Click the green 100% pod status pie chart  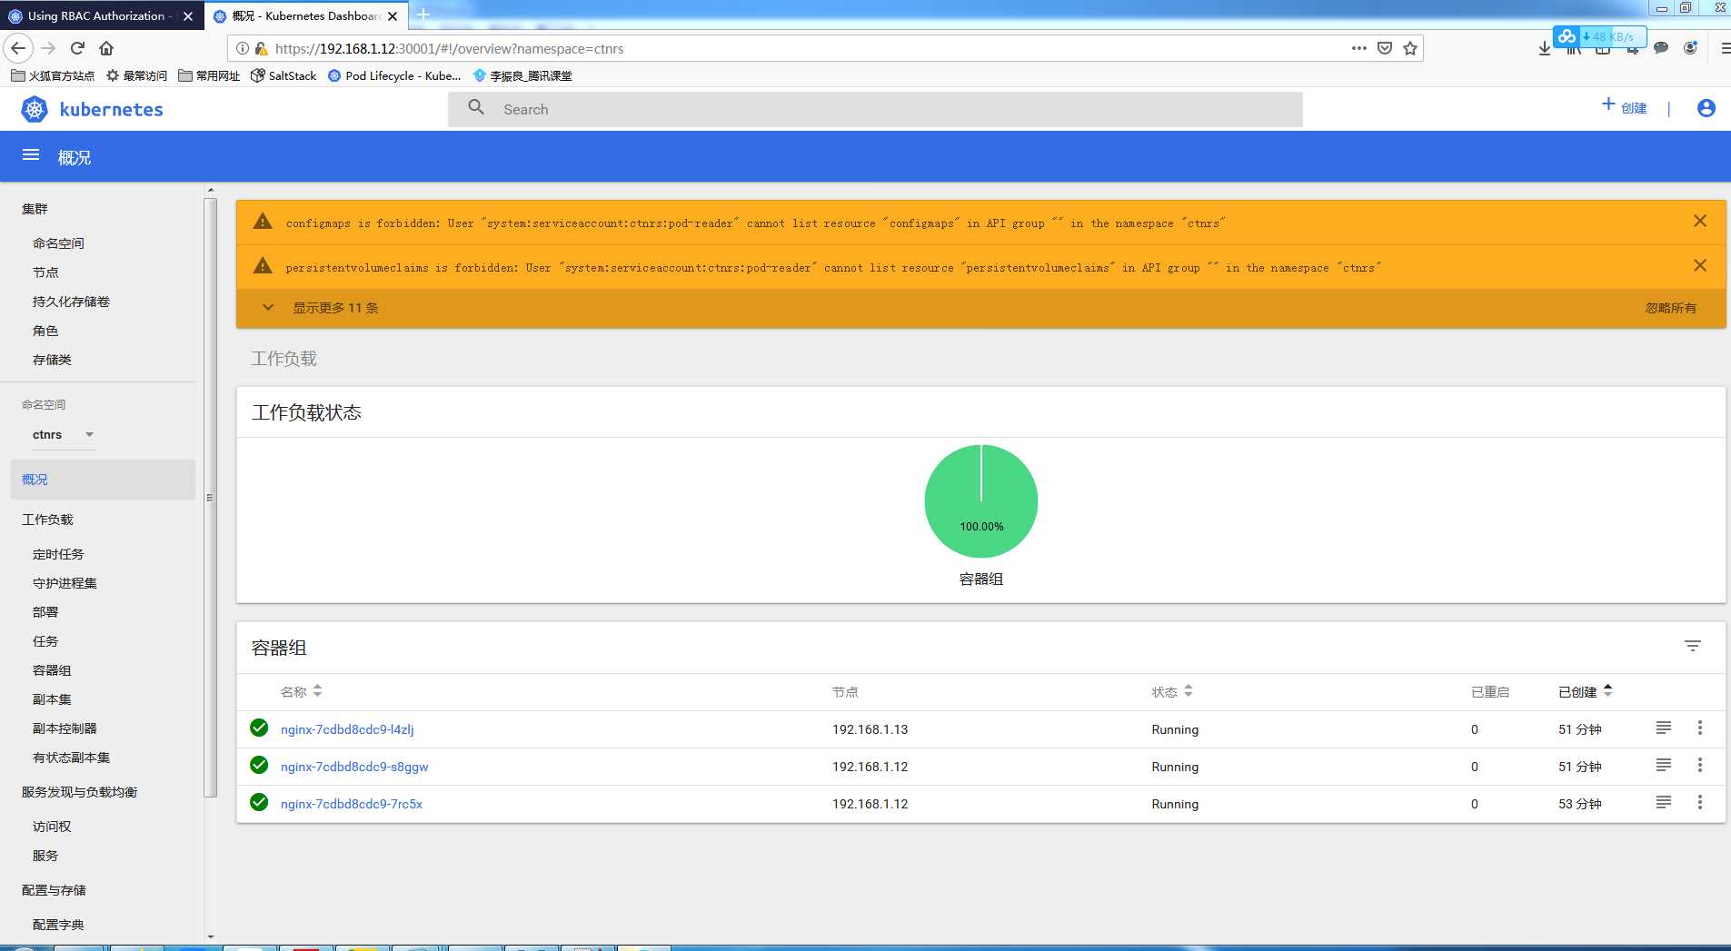point(981,500)
